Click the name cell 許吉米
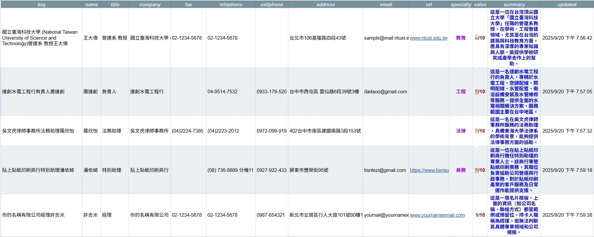This screenshot has width=594, height=237. 91,215
